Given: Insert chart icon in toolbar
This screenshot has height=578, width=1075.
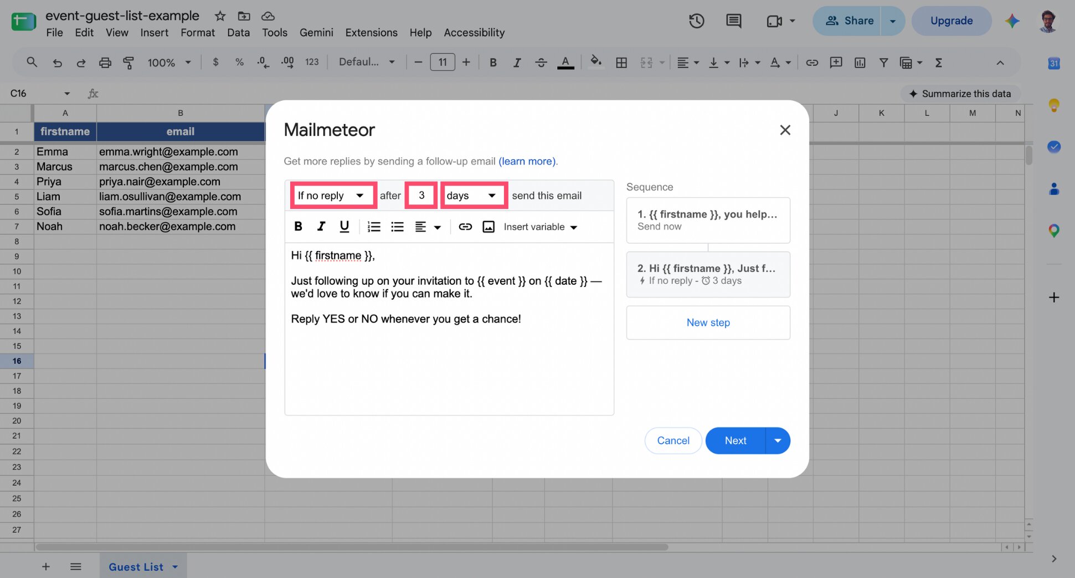Looking at the screenshot, I should [860, 63].
